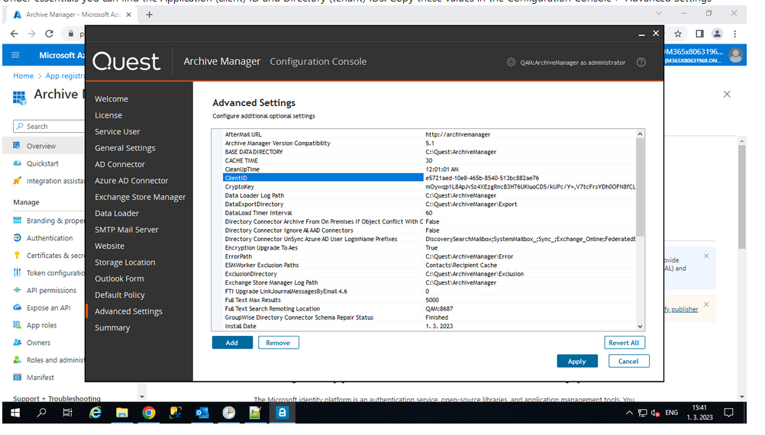Viewport: 765px width, 435px height.
Task: Open File Explorer from taskbar
Action: 122,413
